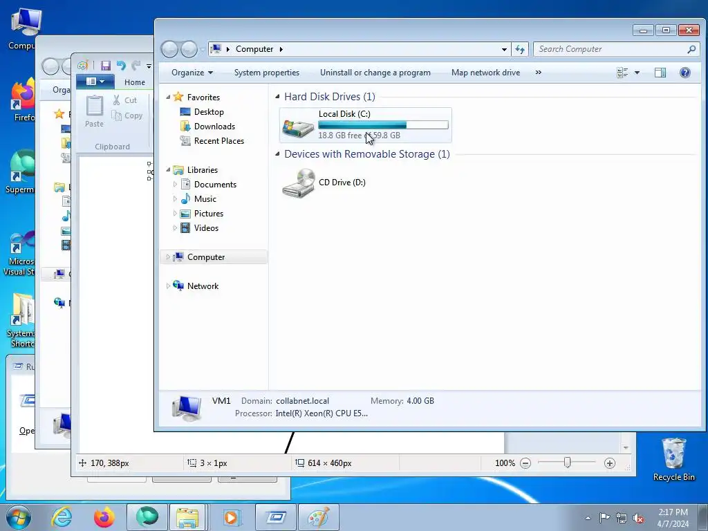Click muted volume tray icon
Screen dimensions: 708x531
[638, 518]
